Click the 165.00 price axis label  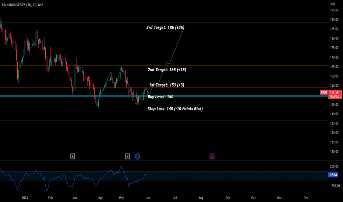(334, 67)
